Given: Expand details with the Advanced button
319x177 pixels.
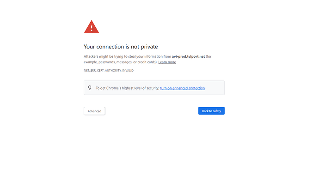Looking at the screenshot, I should [94, 111].
